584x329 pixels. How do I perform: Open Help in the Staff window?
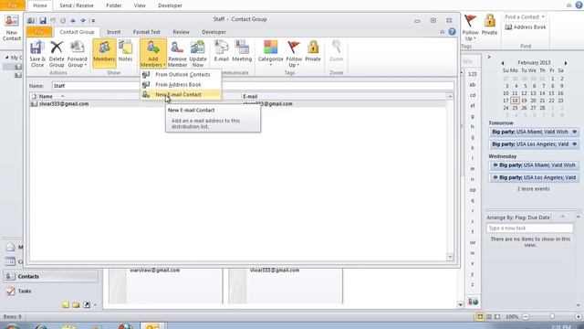(x=452, y=32)
